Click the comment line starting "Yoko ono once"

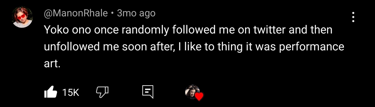pyautogui.click(x=188, y=30)
